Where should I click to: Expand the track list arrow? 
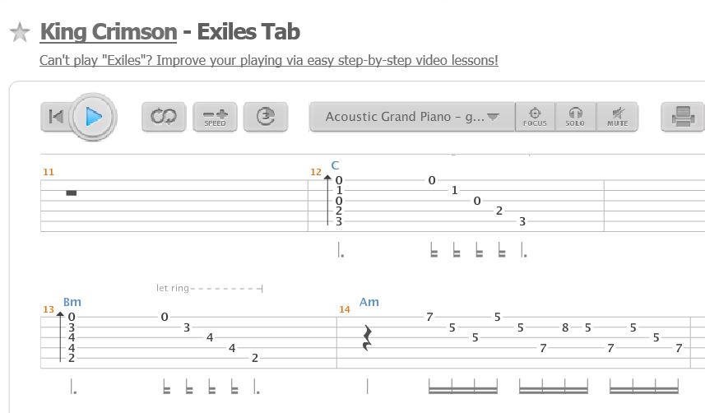click(x=494, y=117)
